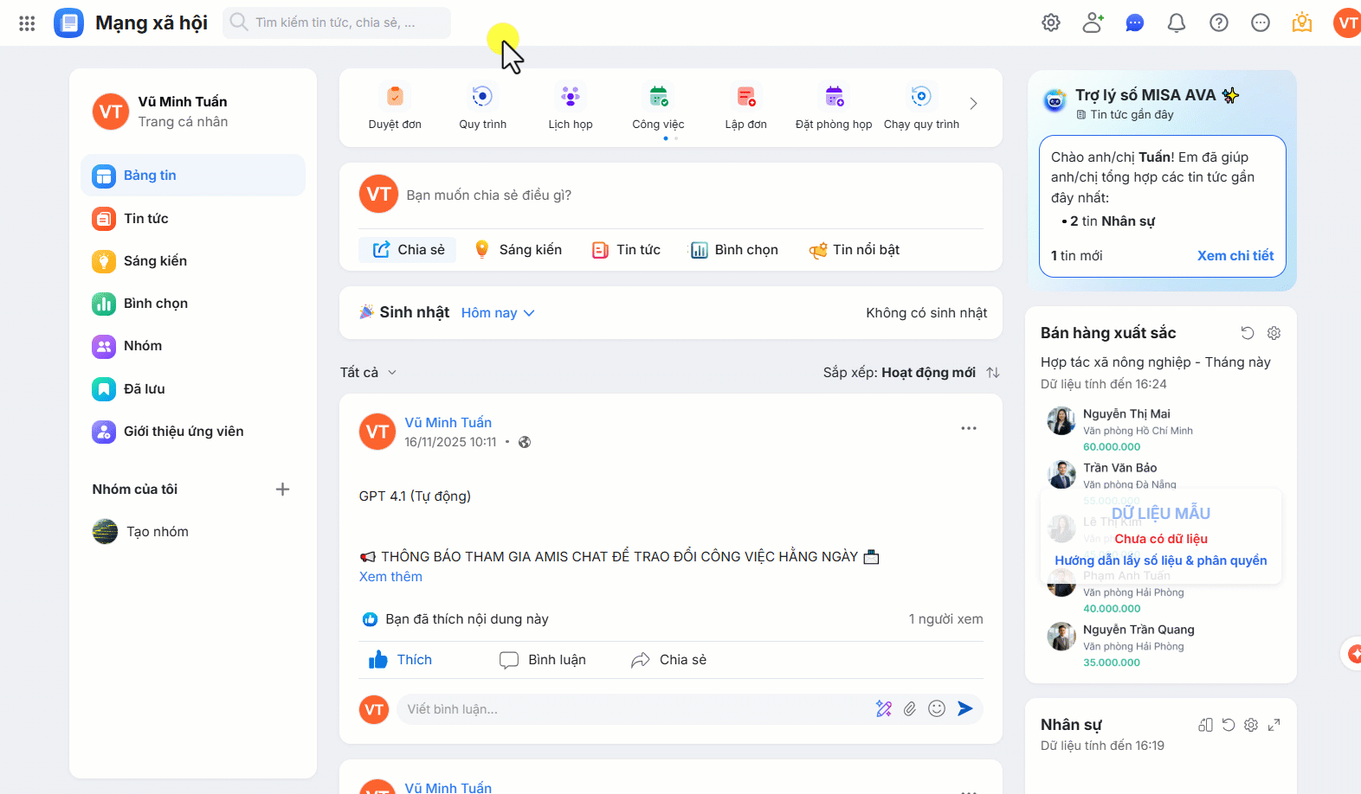The image size is (1361, 794).
Task: Click the Chia sẻ button in the composer
Action: [408, 250]
